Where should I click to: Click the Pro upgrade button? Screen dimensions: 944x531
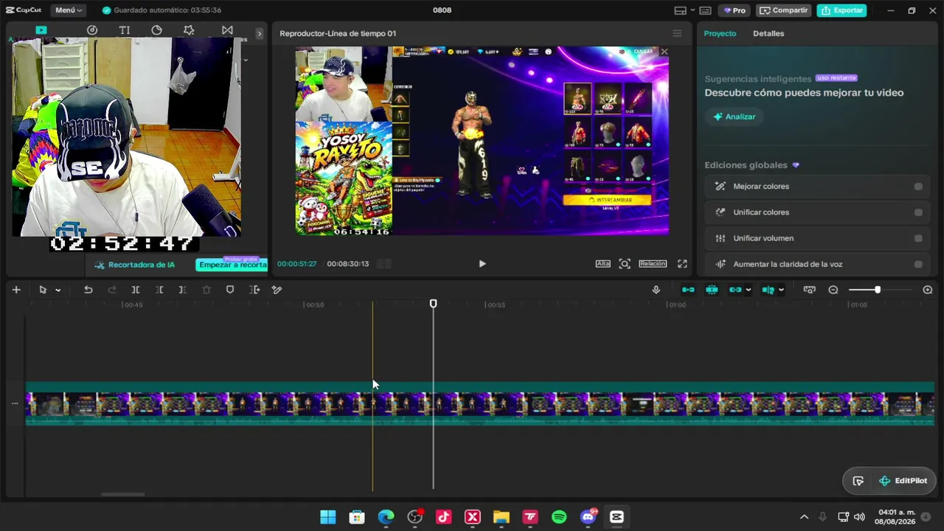[735, 10]
